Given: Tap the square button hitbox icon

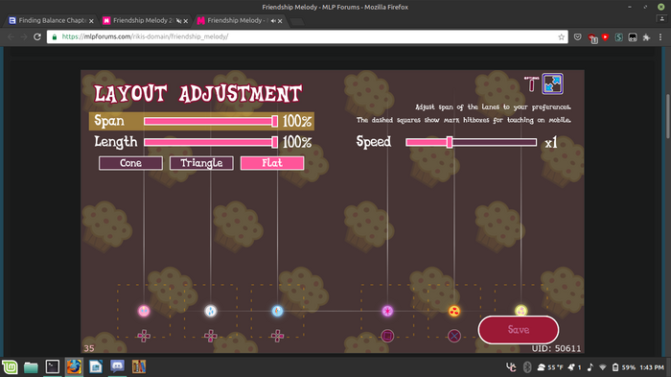Looking at the screenshot, I should tap(387, 336).
